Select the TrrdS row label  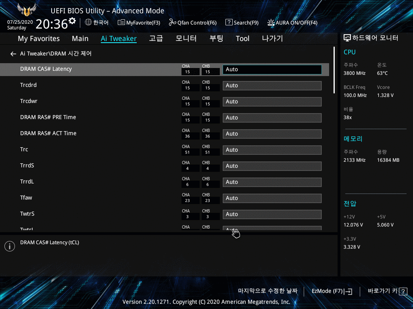[27, 165]
